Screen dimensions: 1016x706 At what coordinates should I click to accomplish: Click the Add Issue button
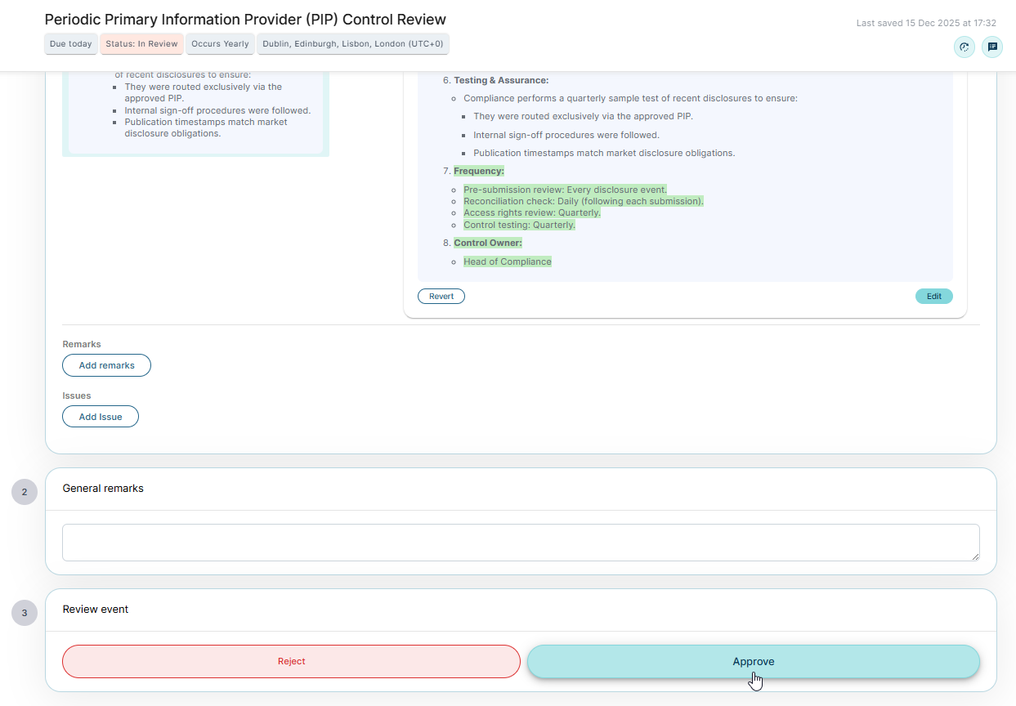point(101,417)
